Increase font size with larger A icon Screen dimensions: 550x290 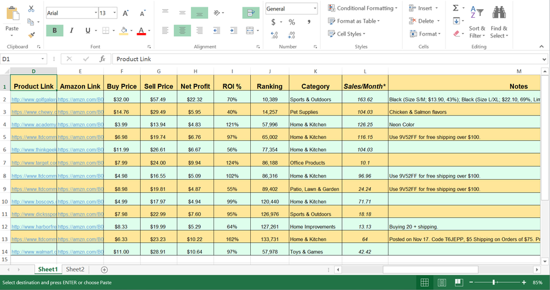click(125, 13)
